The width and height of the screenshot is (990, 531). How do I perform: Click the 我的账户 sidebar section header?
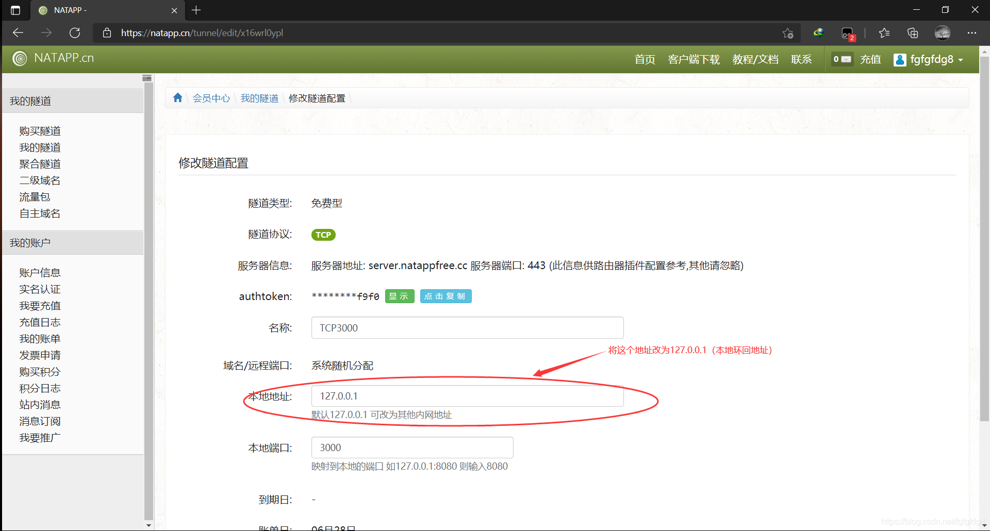[73, 243]
